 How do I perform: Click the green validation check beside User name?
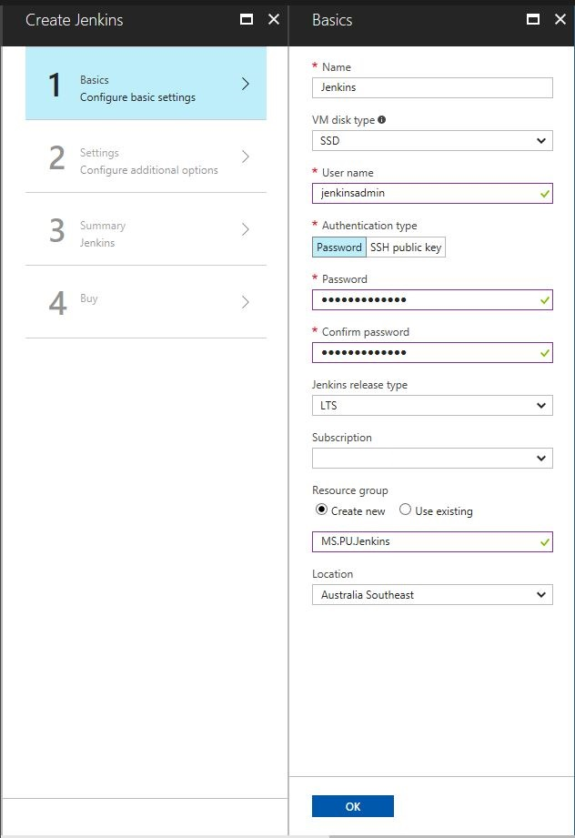coord(544,193)
